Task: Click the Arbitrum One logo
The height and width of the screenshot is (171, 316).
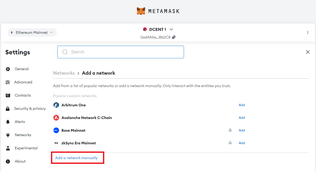Action: coord(56,105)
